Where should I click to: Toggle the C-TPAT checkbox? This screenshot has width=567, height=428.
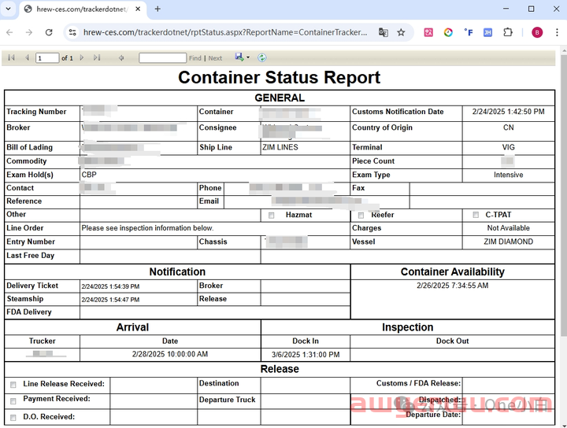[x=476, y=215]
